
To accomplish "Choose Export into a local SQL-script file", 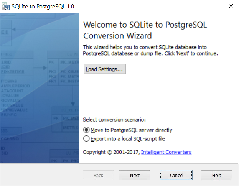I will [124, 139].
